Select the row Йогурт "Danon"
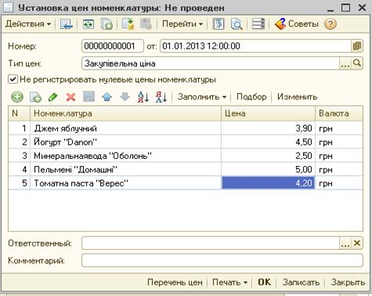 point(186,143)
